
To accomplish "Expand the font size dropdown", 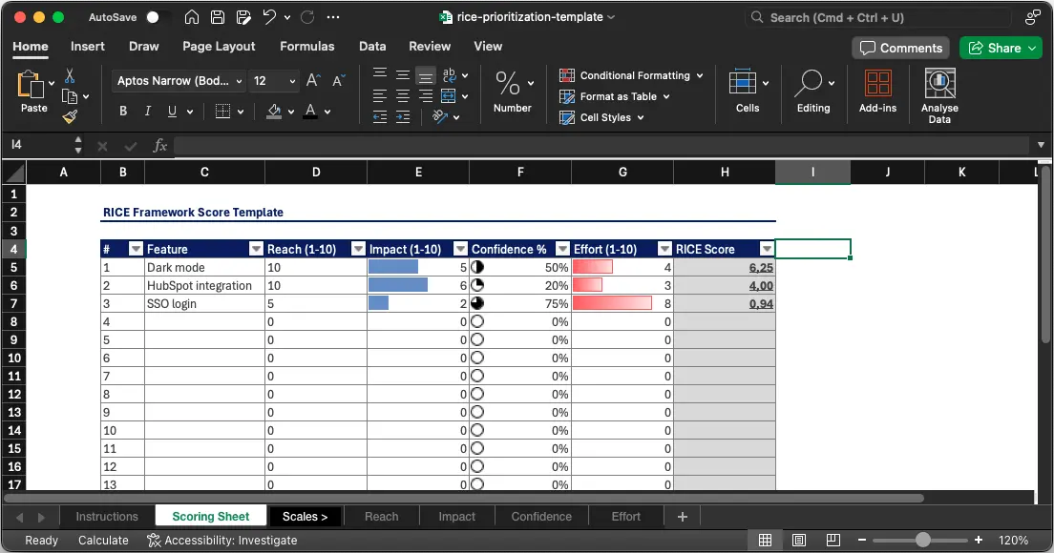I will tap(291, 82).
